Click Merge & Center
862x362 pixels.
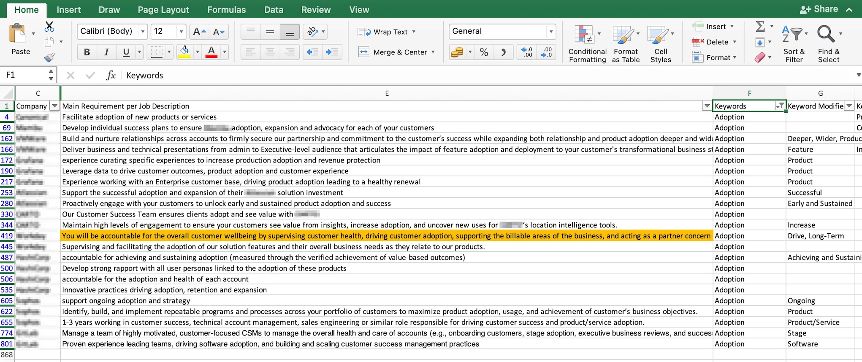click(393, 52)
